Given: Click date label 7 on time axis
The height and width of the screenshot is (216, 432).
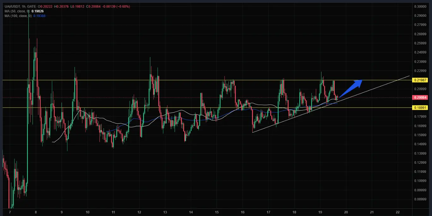Looking at the screenshot, I should (x=10, y=212).
